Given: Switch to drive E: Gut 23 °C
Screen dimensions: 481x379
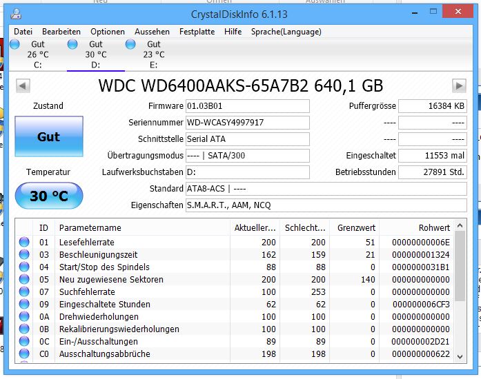Looking at the screenshot, I should click(154, 54).
